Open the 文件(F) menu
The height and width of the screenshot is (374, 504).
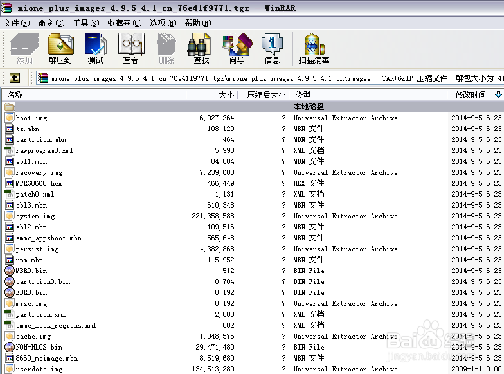pyautogui.click(x=17, y=23)
